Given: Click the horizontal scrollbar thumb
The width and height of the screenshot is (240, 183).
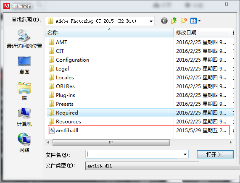Looking at the screenshot, I should coord(111,142).
